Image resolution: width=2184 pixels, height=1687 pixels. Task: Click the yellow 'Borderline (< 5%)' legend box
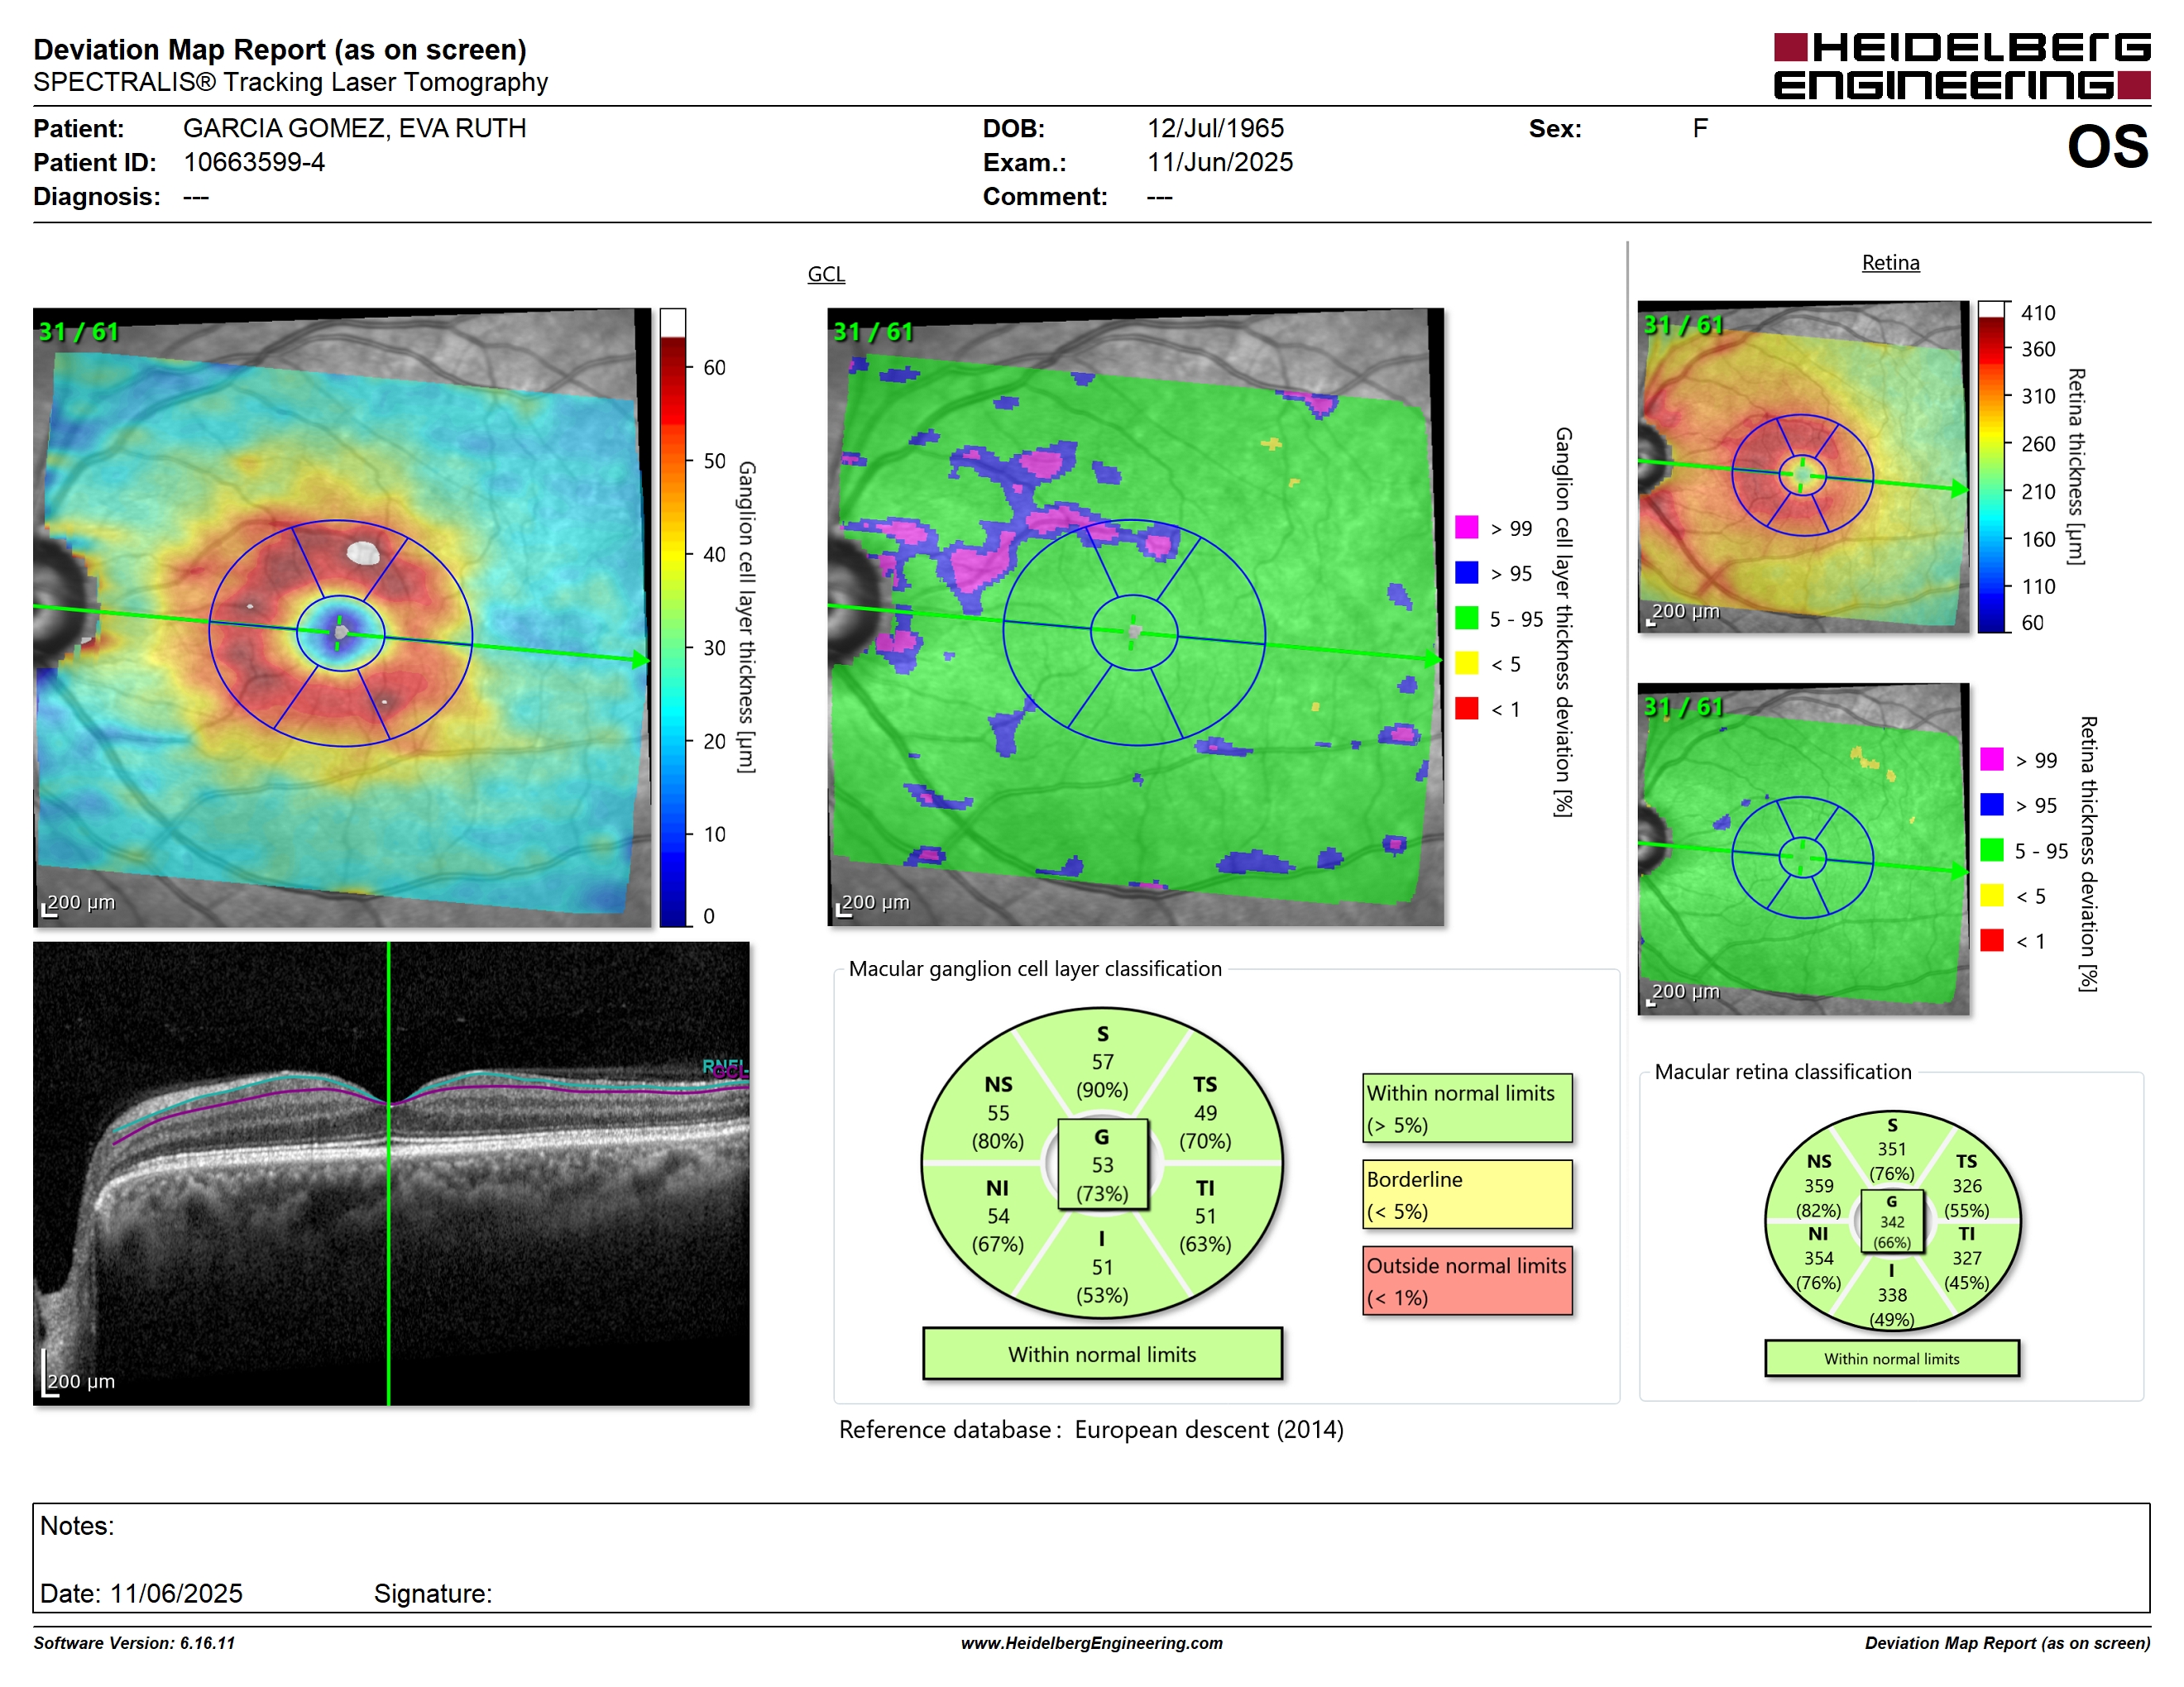click(x=1467, y=1194)
